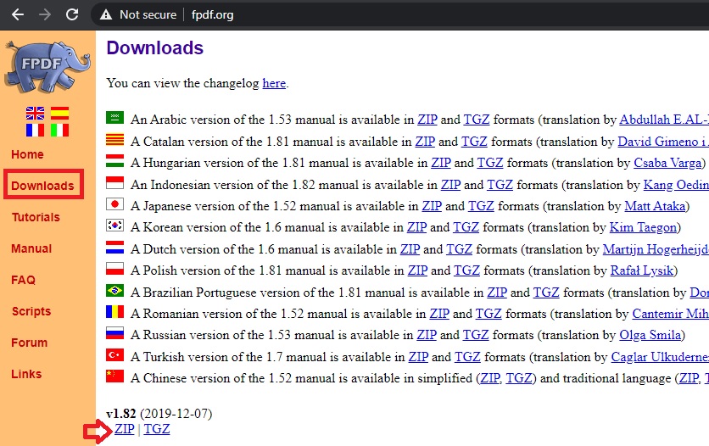Click the Downloads page heading
Image resolution: width=709 pixels, height=446 pixels.
click(154, 47)
